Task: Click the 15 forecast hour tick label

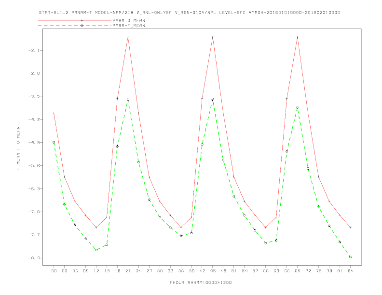Action: (x=107, y=271)
